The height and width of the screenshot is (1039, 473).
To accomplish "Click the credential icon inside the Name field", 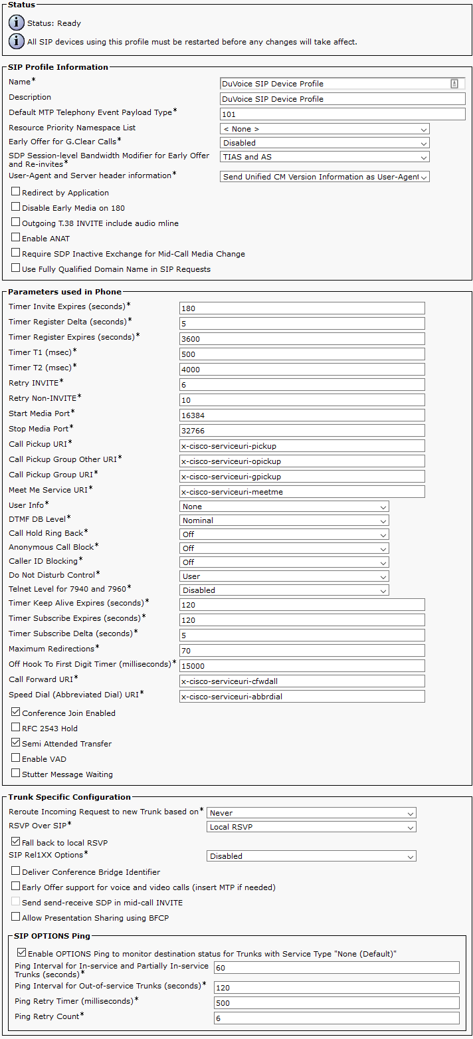I will (454, 84).
